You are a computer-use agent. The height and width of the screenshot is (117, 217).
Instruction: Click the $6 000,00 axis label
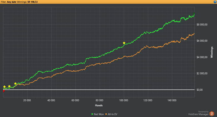202,41
